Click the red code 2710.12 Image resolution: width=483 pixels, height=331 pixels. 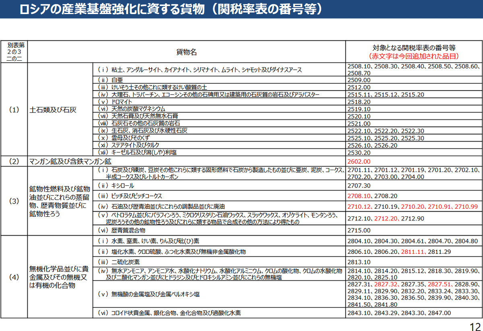tap(359, 206)
